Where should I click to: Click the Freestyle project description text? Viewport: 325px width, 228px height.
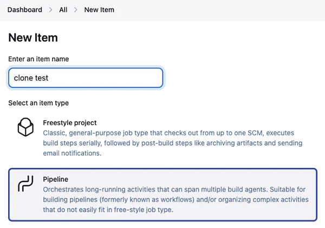[x=172, y=143]
